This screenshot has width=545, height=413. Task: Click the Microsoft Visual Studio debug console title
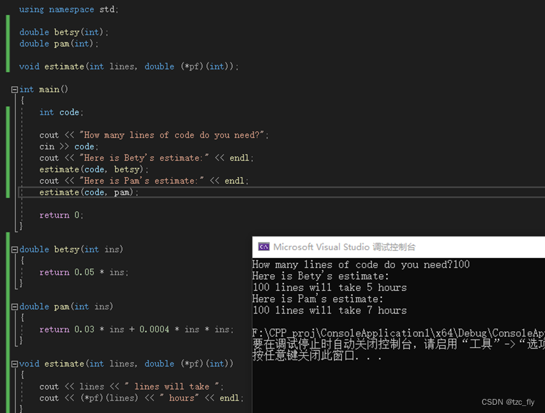344,247
